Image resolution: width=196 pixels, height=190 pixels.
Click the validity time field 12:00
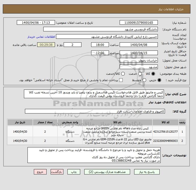pyautogui.click(x=100, y=53)
